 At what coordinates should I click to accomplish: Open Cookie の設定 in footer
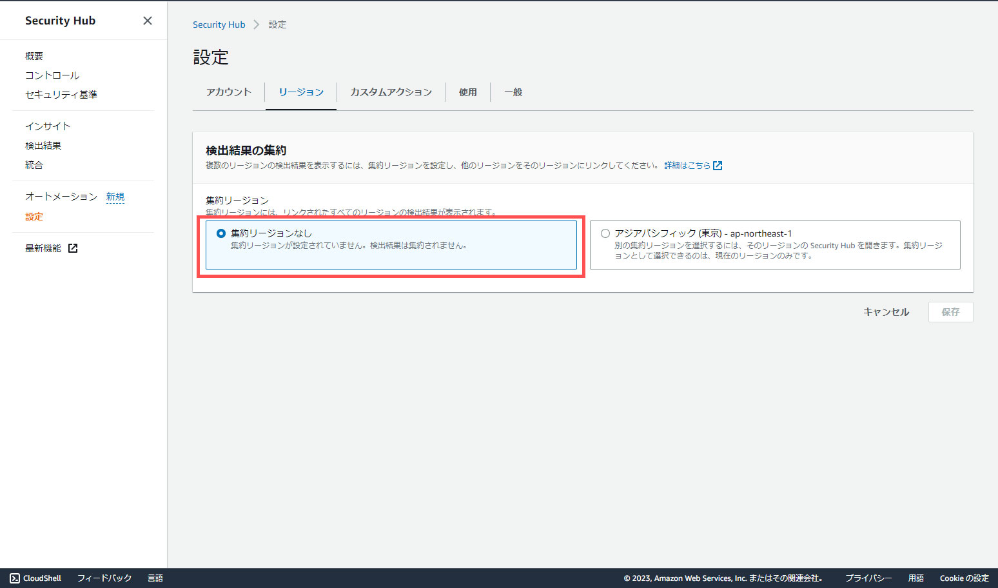(964, 578)
